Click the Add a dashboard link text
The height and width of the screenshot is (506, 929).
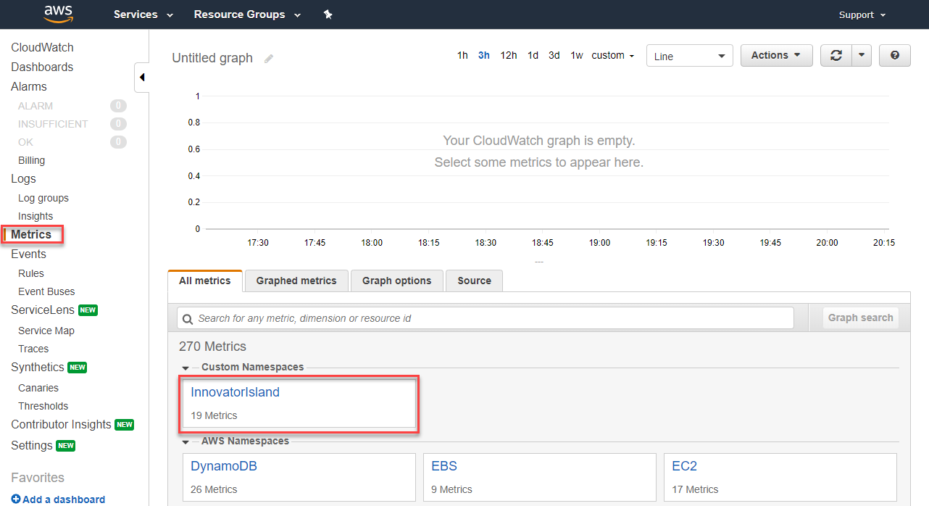click(64, 499)
